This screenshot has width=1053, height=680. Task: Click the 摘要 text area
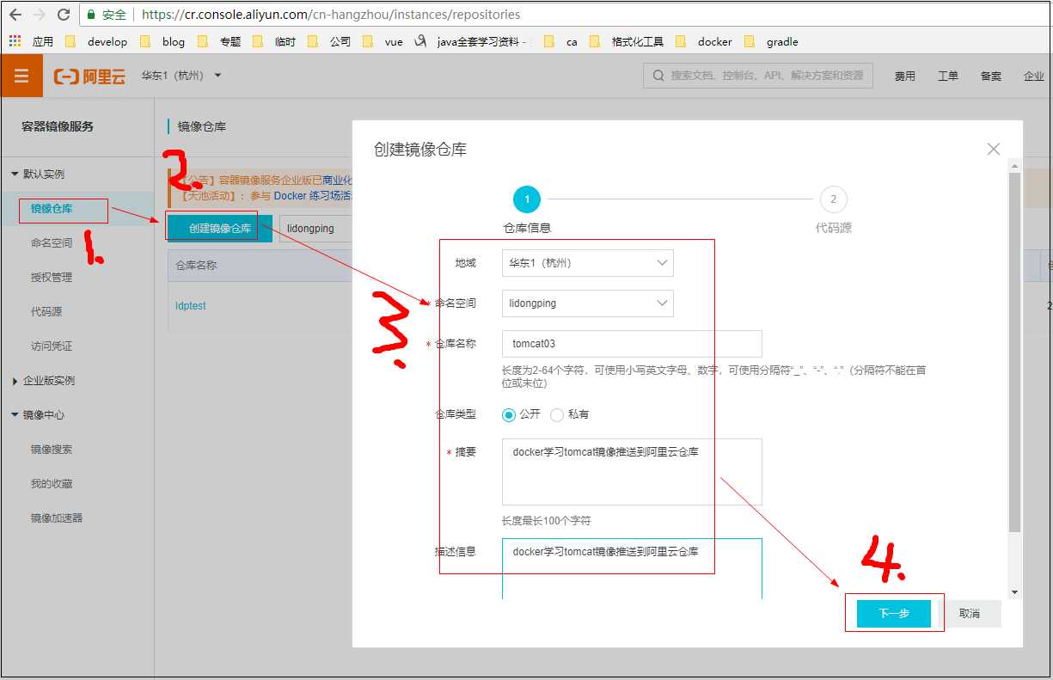[x=632, y=472]
